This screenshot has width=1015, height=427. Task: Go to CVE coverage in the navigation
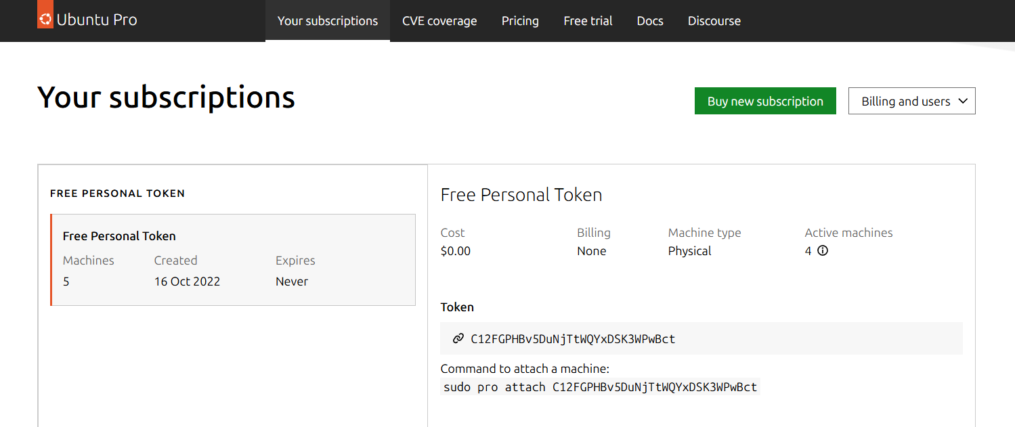click(439, 21)
